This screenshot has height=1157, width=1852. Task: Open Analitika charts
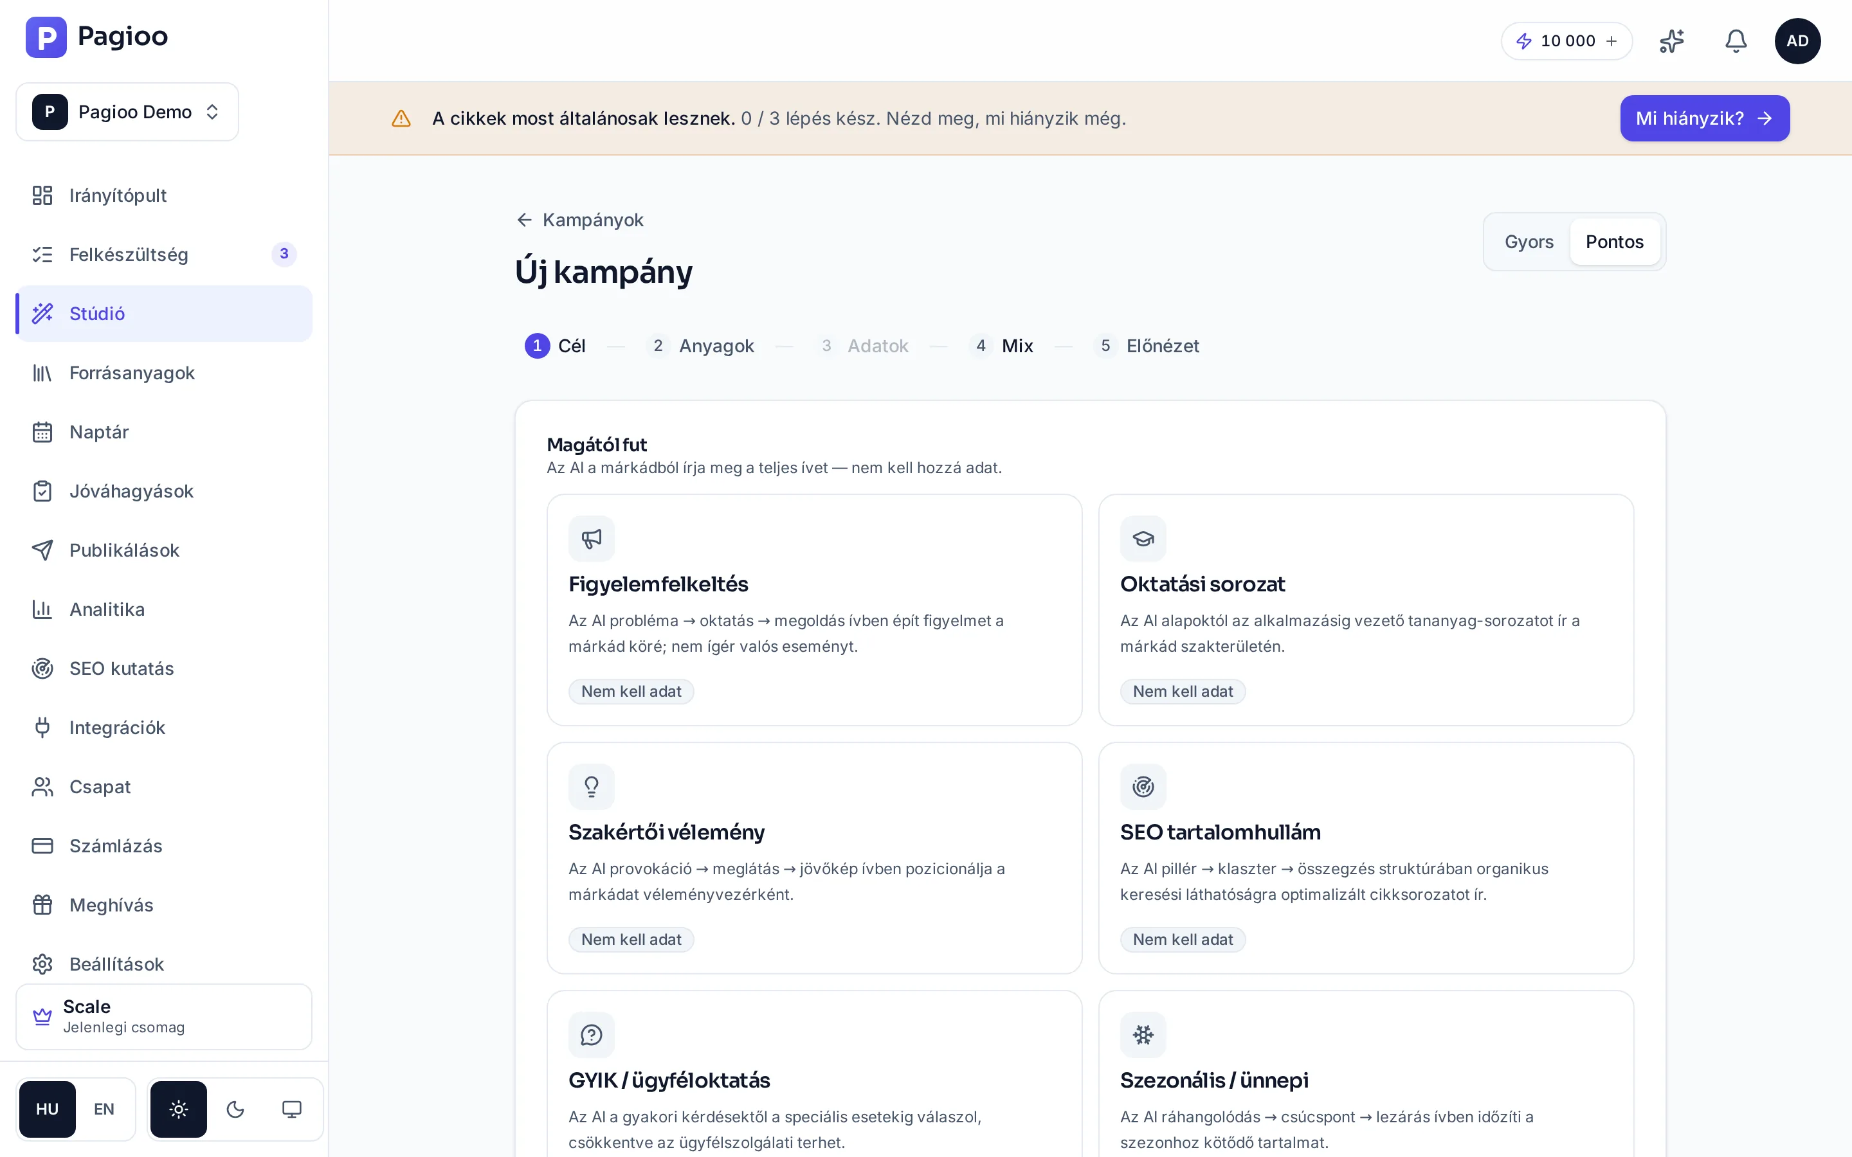(x=164, y=609)
